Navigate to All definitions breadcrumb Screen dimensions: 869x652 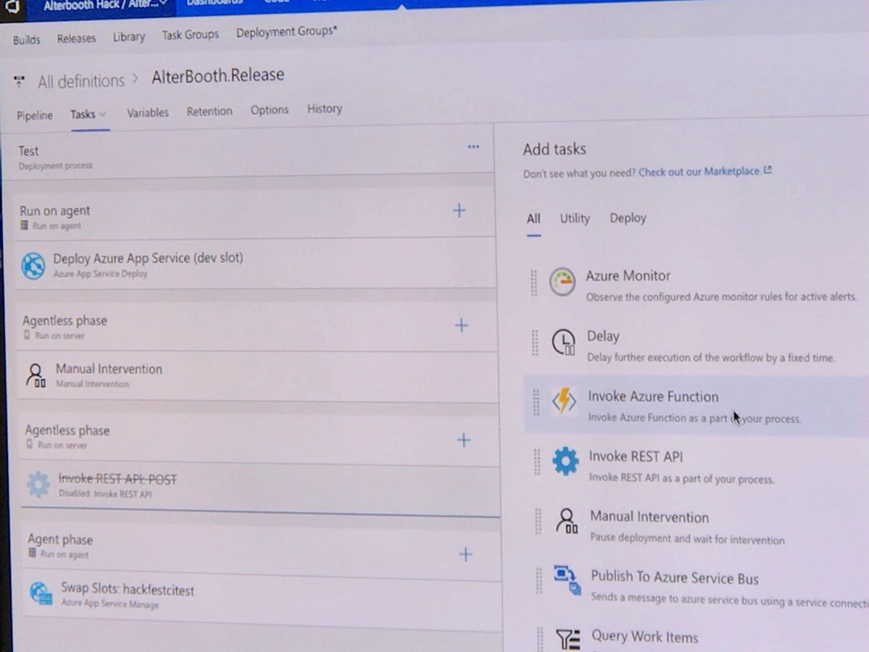(81, 81)
